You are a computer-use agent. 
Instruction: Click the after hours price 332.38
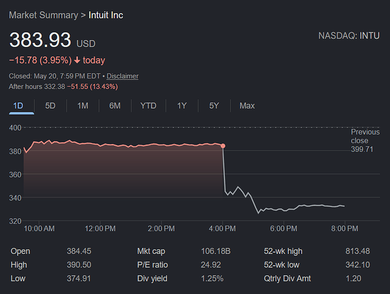55,86
